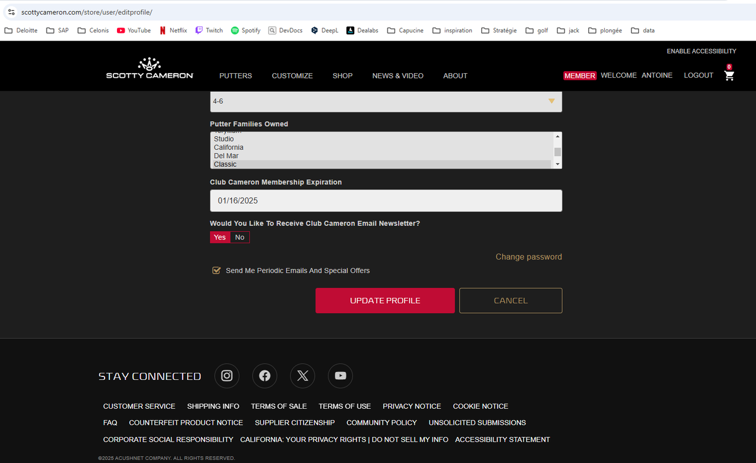Image resolution: width=756 pixels, height=463 pixels.
Task: Open the site info icon beside URL
Action: (11, 12)
